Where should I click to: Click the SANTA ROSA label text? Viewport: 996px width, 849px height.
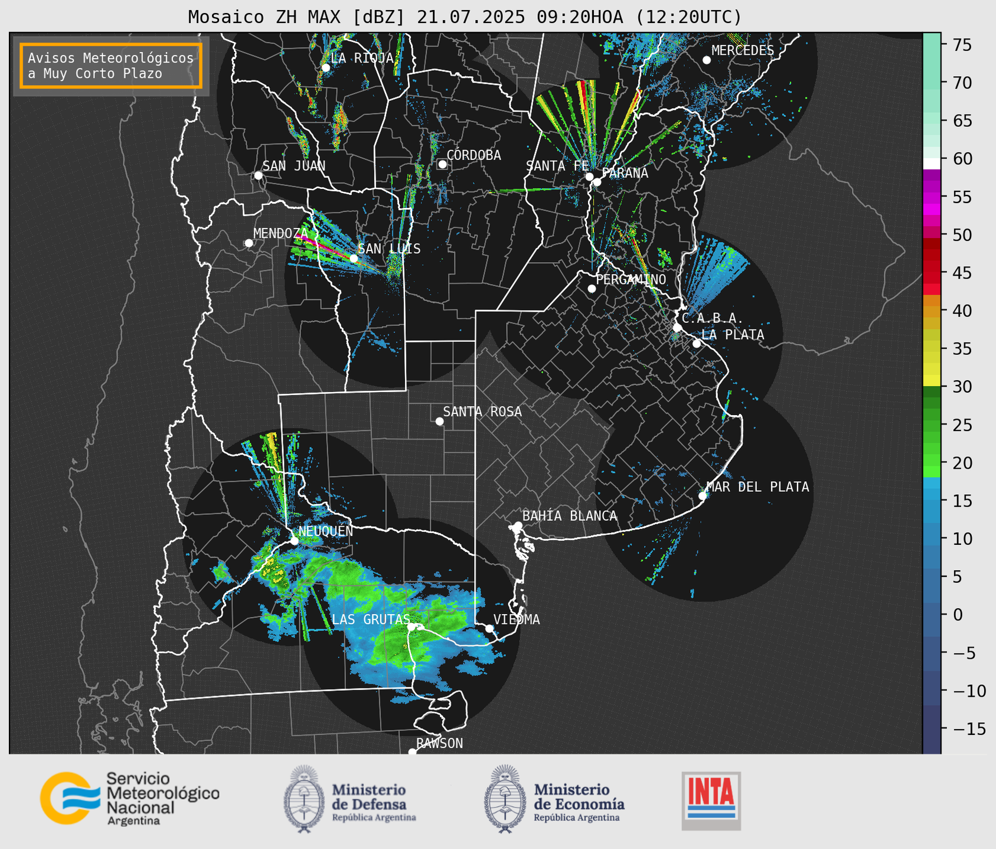click(x=482, y=412)
